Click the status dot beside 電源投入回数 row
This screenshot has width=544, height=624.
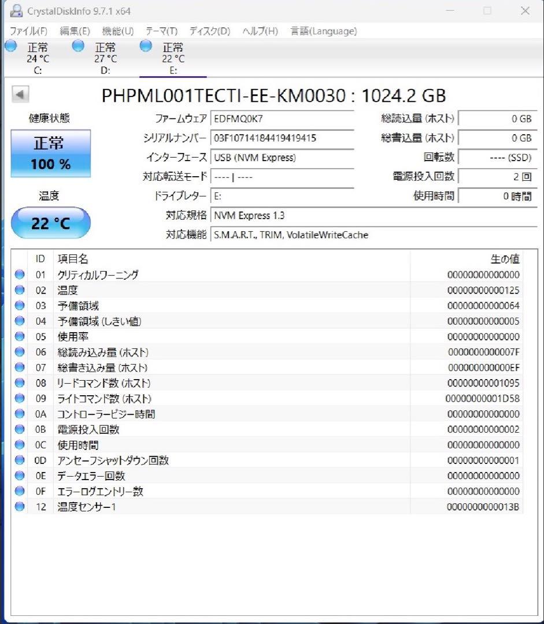[x=20, y=429]
